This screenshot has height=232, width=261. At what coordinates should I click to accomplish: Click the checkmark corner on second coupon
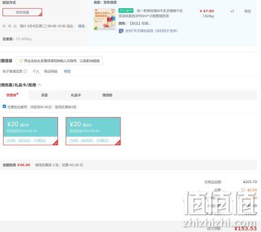click(x=118, y=143)
